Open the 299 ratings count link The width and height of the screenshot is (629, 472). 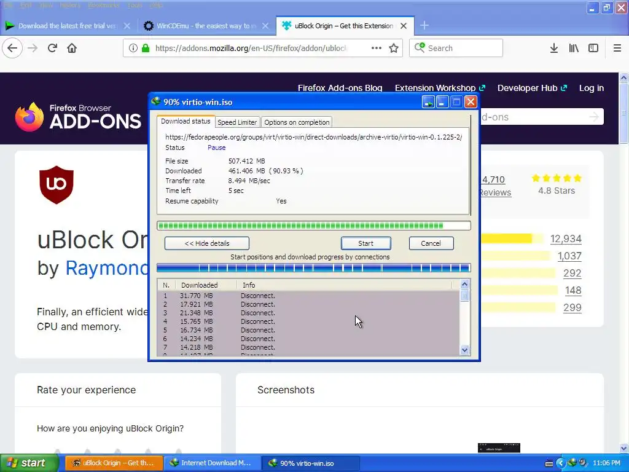572,308
